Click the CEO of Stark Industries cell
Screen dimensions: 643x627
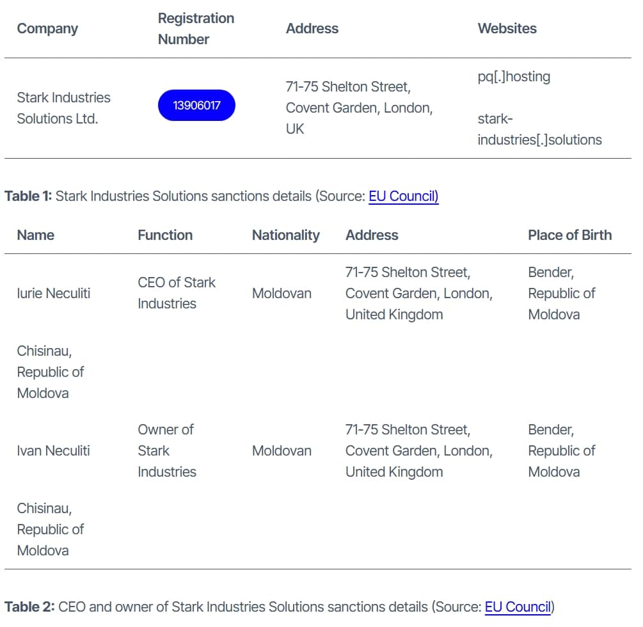tap(176, 293)
